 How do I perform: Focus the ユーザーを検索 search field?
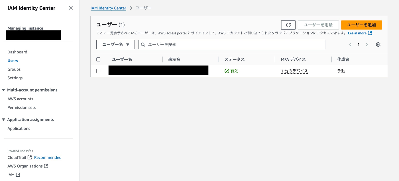pos(232,45)
